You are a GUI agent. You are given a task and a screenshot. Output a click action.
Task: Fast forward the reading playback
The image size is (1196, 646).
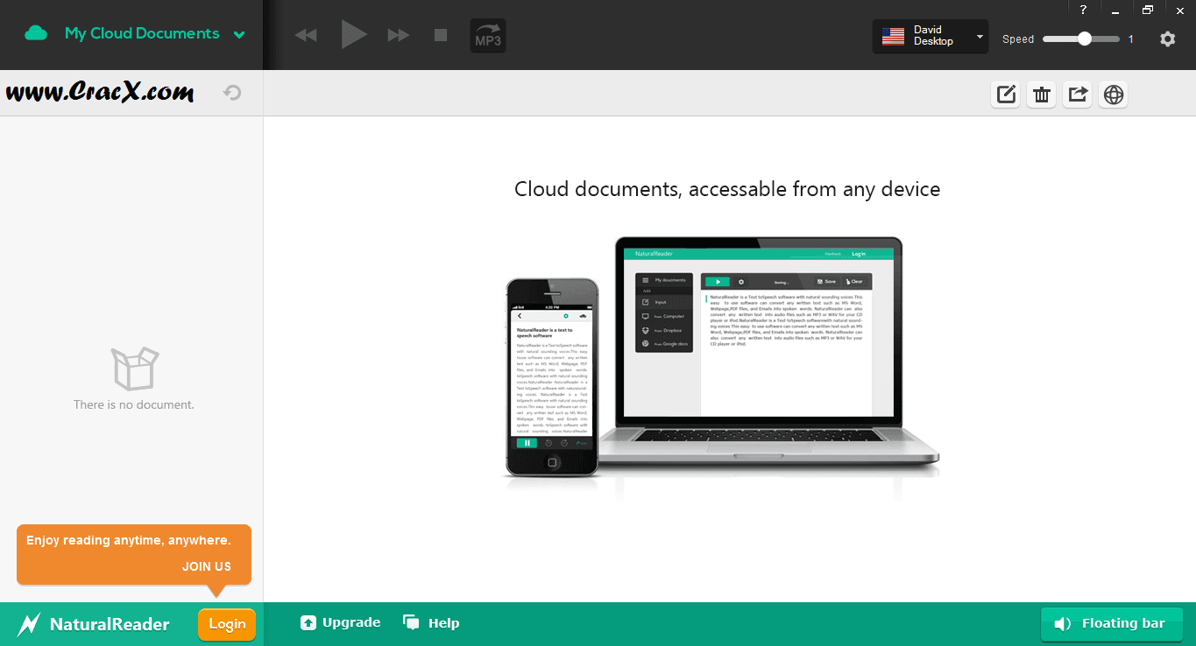[x=399, y=35]
